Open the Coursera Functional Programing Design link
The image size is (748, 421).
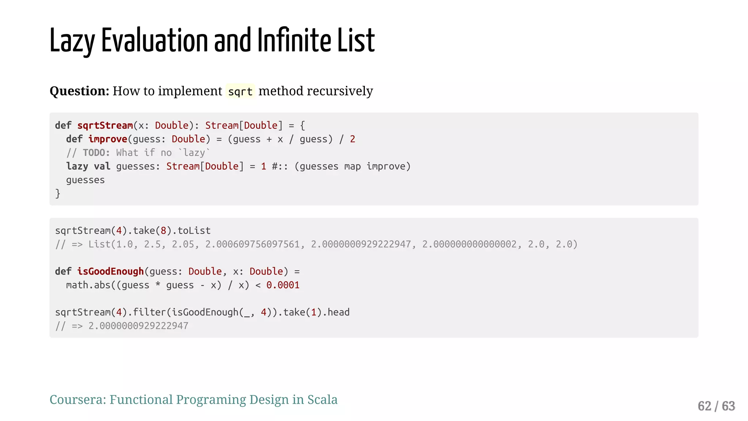[x=193, y=400]
